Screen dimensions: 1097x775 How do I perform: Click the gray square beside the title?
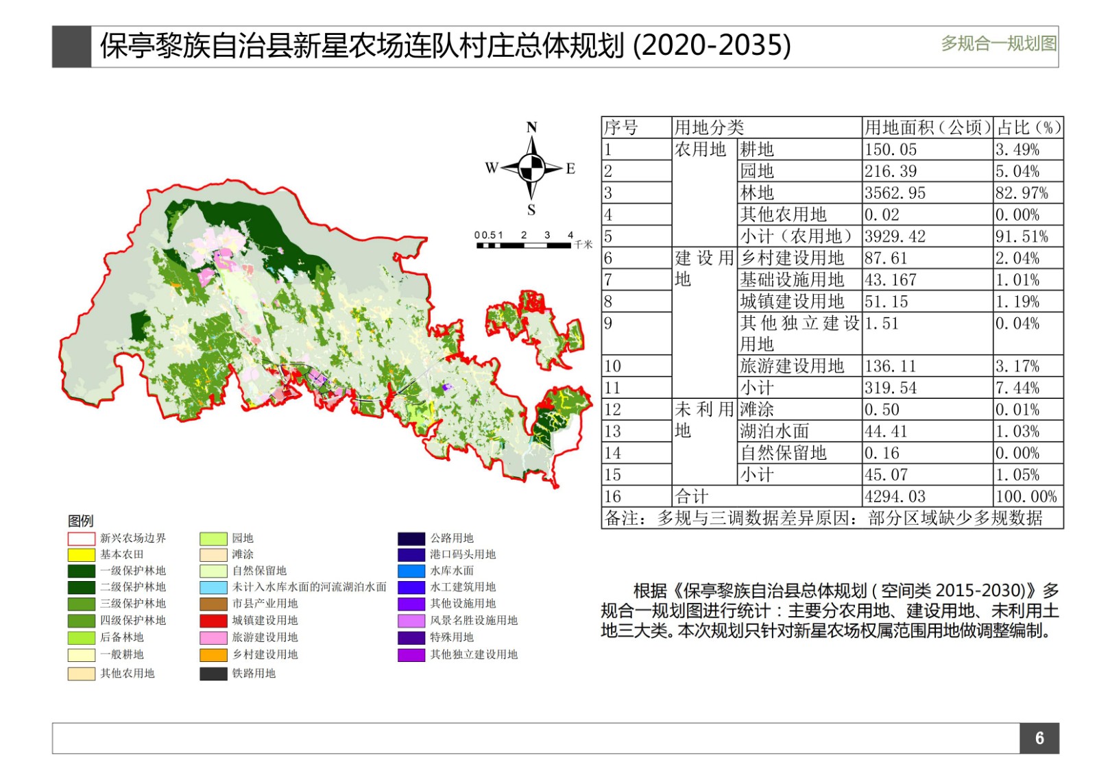[71, 47]
